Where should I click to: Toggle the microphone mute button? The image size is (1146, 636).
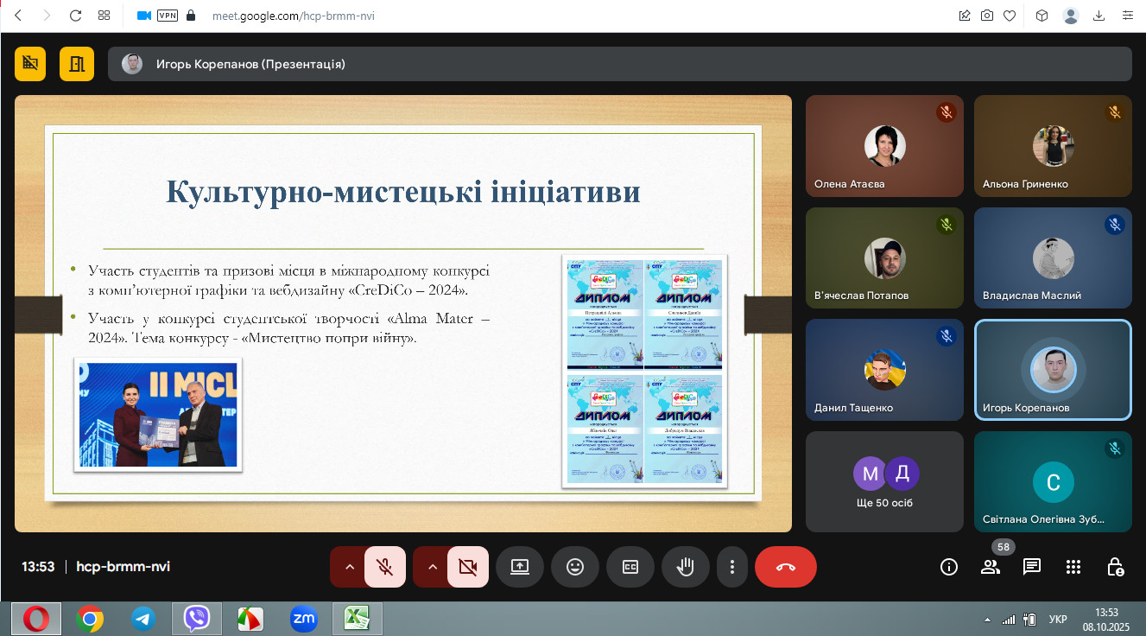[385, 567]
